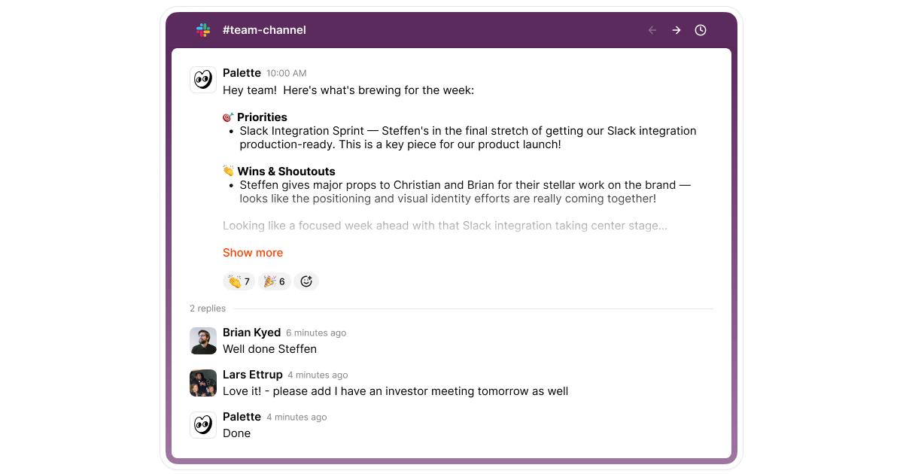Go forward with the right arrow
This screenshot has width=903, height=474.
pyautogui.click(x=676, y=30)
